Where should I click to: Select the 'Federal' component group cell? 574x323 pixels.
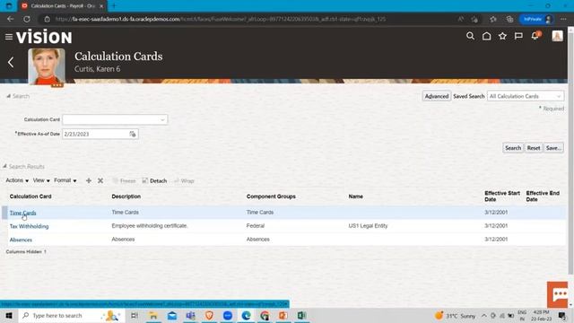tap(255, 225)
